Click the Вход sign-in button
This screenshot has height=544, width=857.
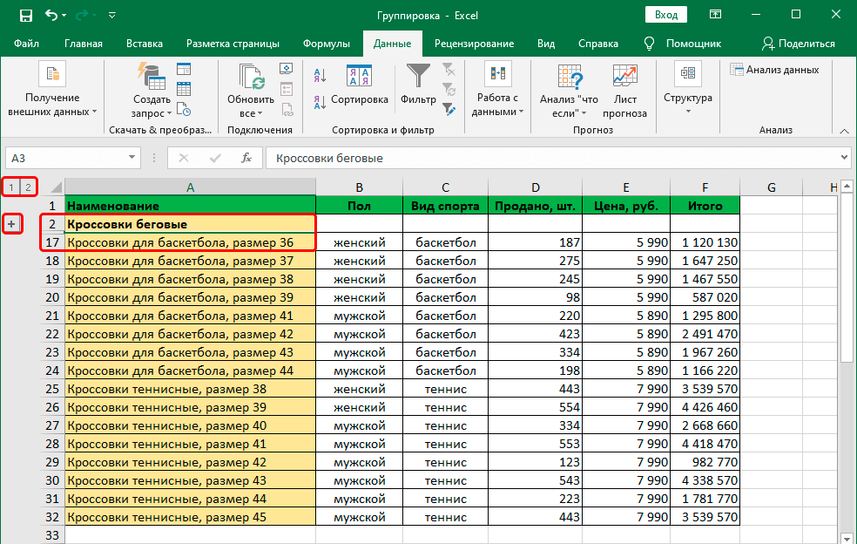tap(666, 15)
